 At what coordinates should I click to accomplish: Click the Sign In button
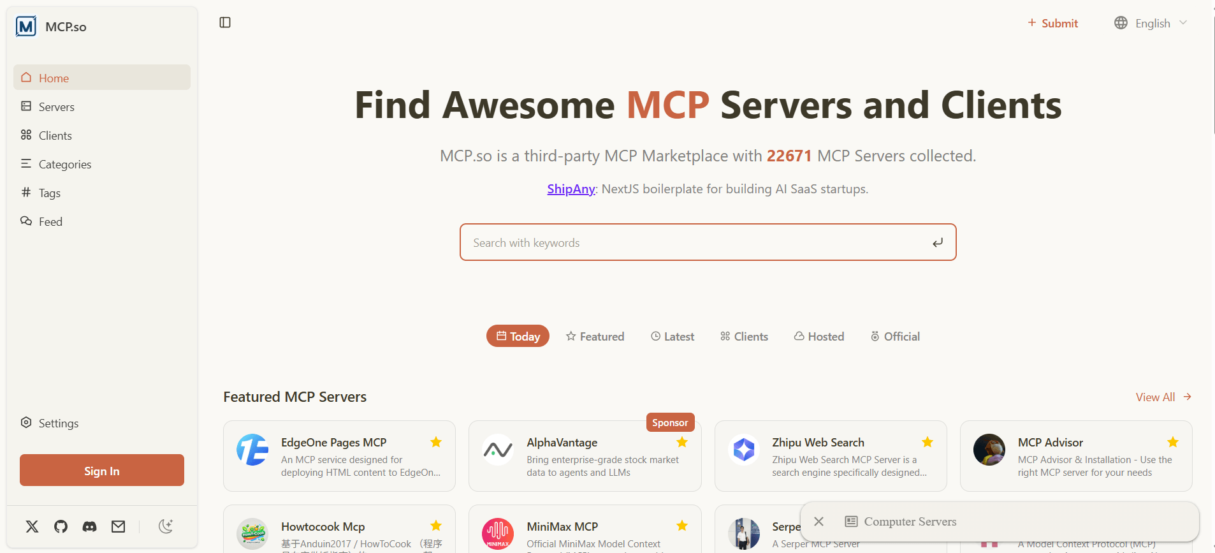[102, 470]
